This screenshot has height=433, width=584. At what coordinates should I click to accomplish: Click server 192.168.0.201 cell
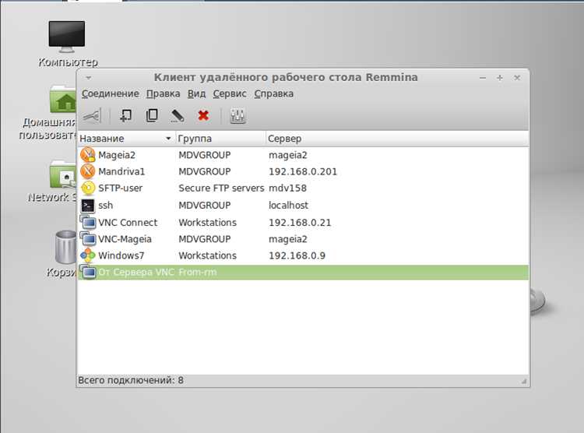[303, 171]
